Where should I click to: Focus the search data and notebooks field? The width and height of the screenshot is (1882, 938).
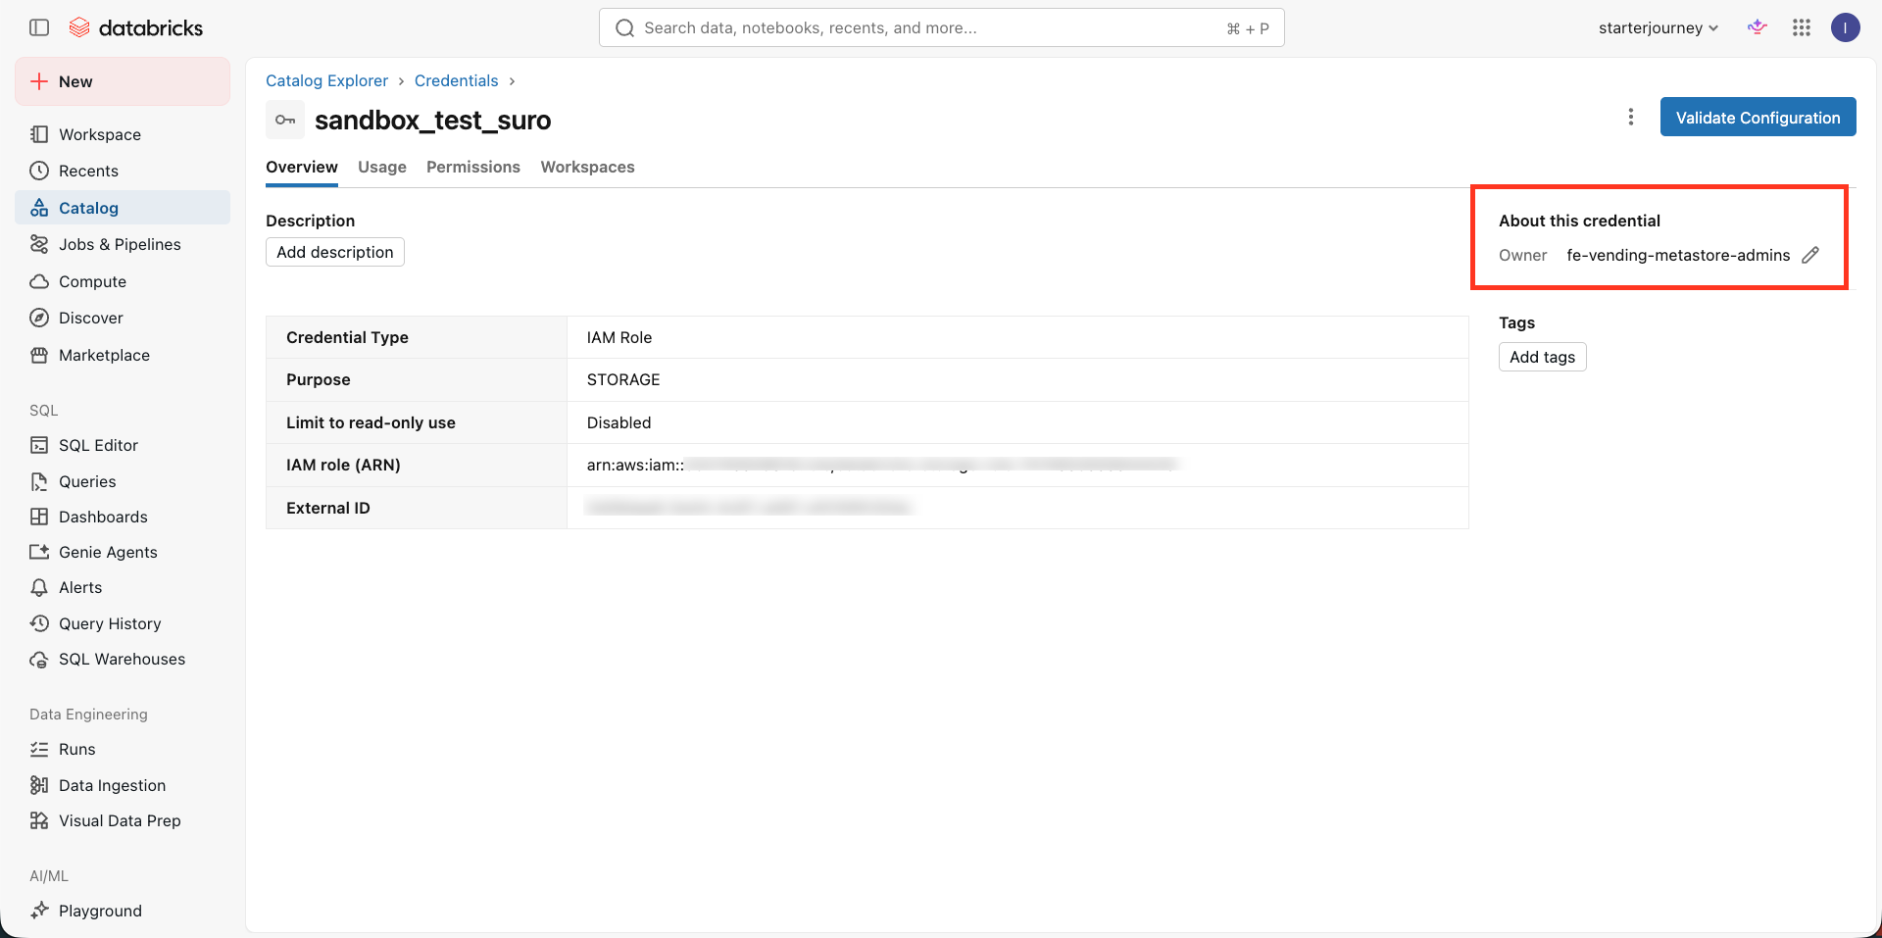(x=942, y=27)
